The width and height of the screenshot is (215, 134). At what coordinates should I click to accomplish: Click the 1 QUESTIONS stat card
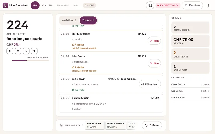coord(190,68)
